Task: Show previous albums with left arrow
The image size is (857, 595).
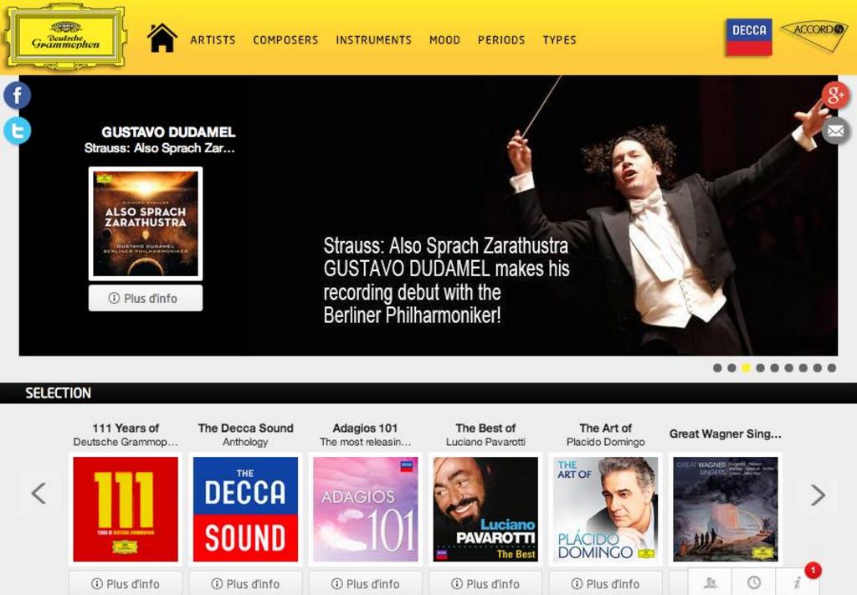Action: 38,494
